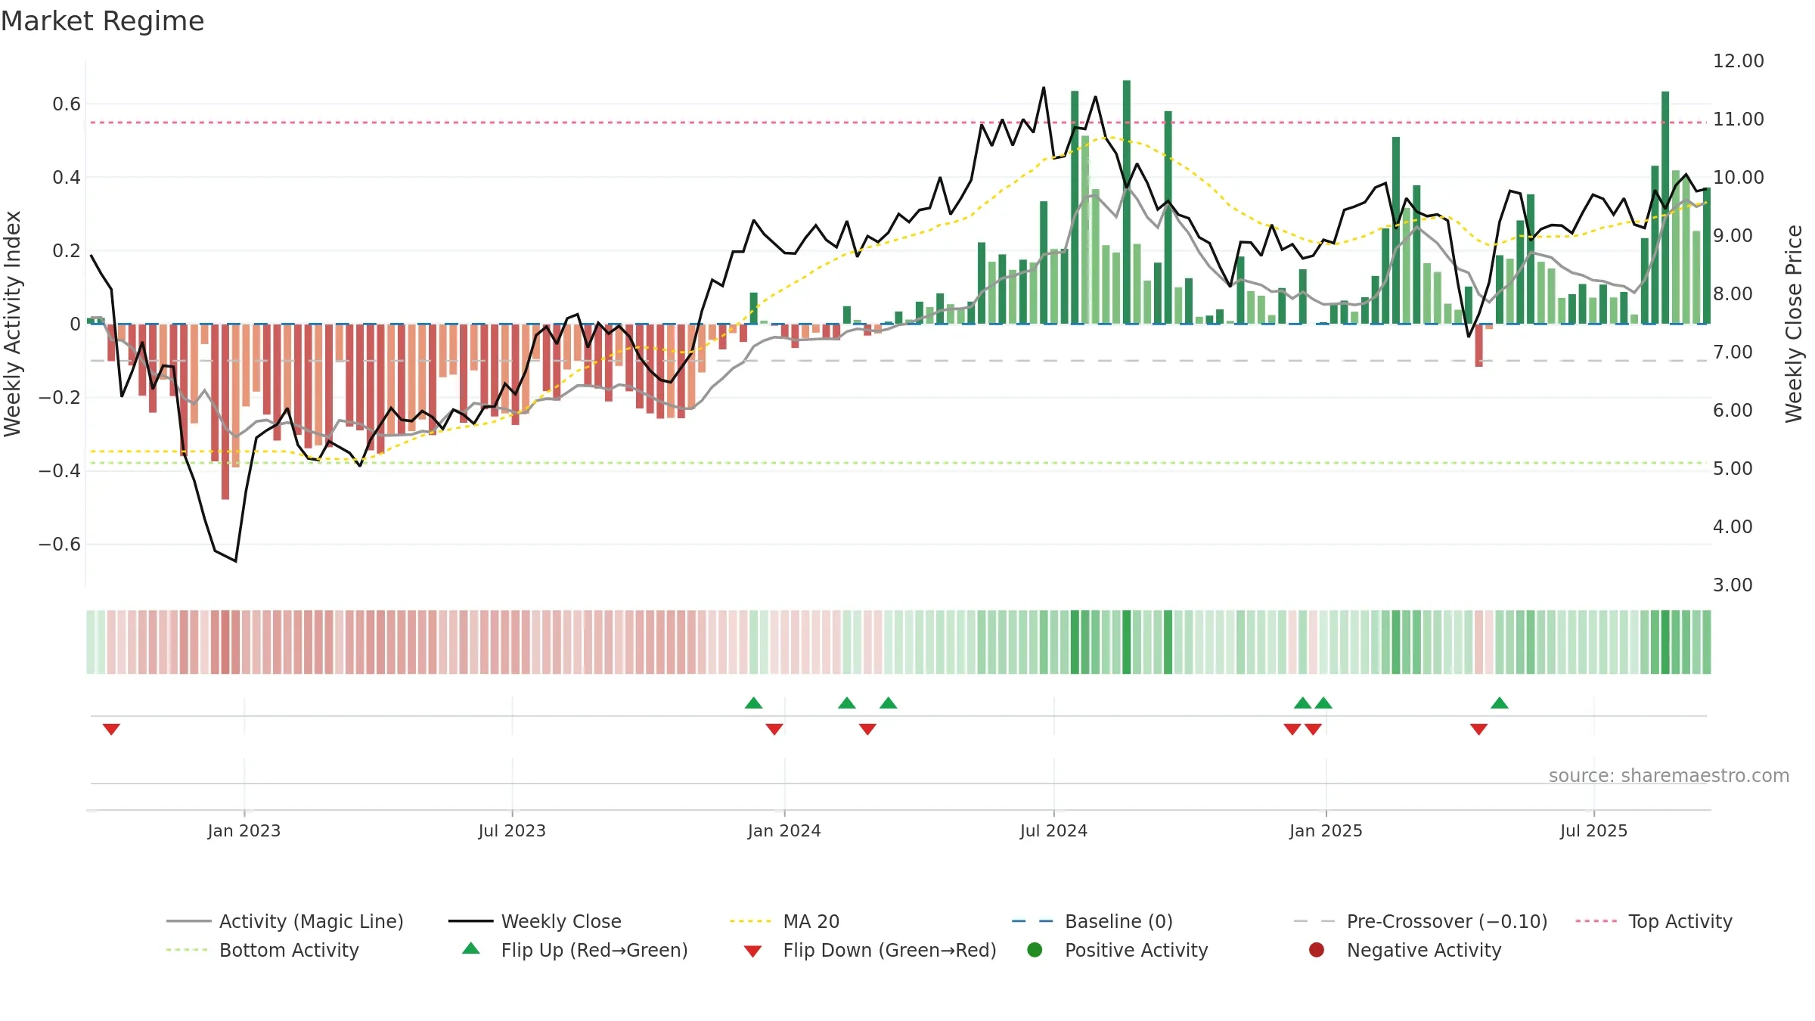The image size is (1815, 1021).
Task: Click the green Flip Up triangle icon in legend
Action: pos(471,948)
